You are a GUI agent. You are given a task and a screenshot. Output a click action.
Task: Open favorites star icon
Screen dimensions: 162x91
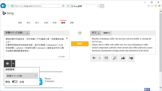(x=152, y=6)
